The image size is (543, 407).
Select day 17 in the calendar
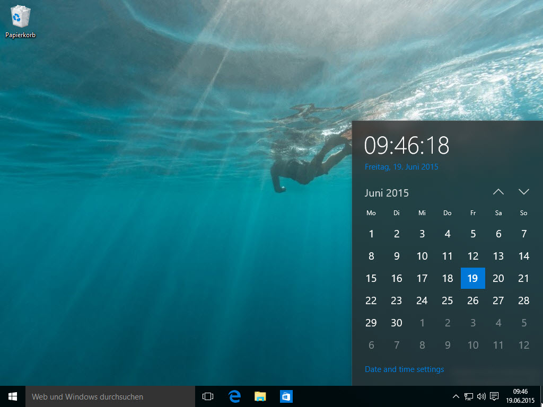coord(422,278)
